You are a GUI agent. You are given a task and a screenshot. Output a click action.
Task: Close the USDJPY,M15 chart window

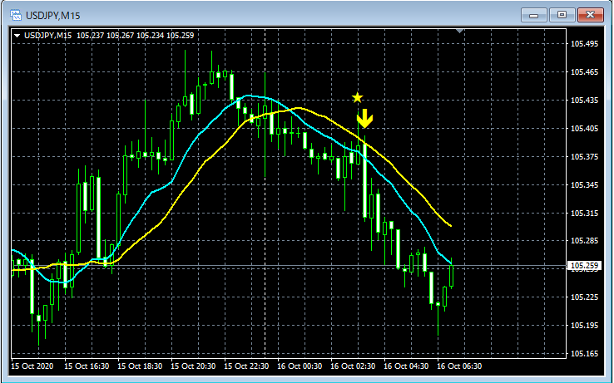(x=591, y=15)
